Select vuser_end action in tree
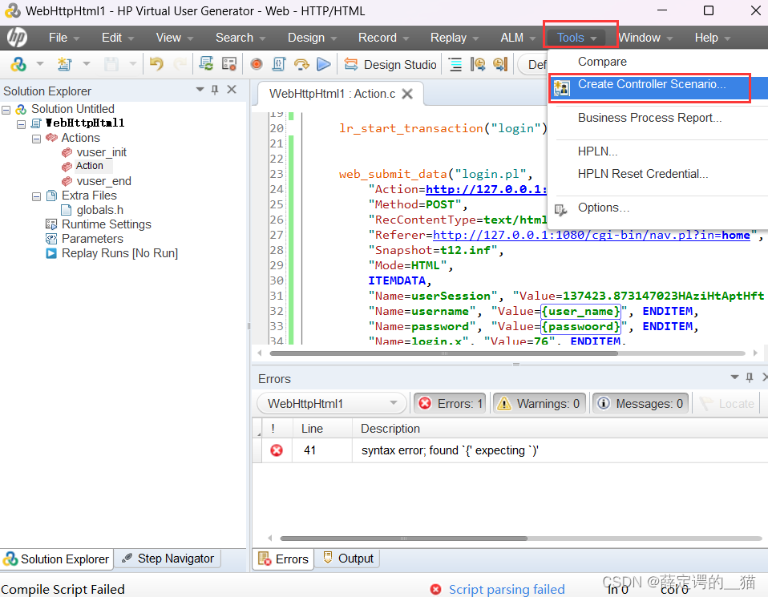768x597 pixels. [x=104, y=181]
